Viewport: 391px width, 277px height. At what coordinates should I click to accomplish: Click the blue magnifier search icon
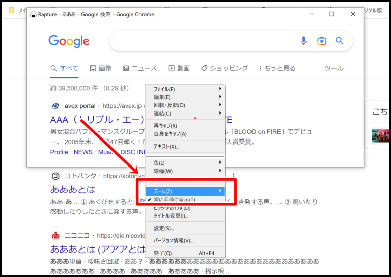[340, 40]
